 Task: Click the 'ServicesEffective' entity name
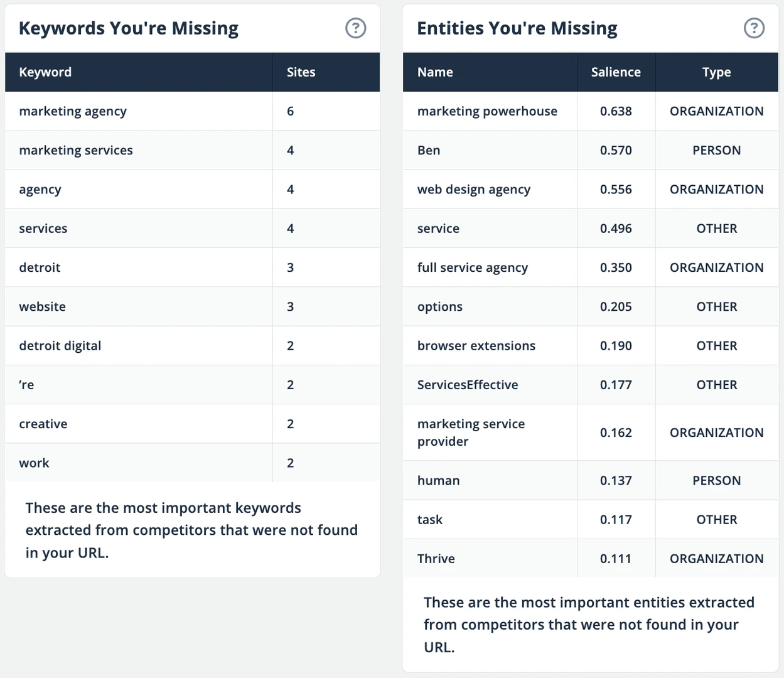click(x=468, y=385)
